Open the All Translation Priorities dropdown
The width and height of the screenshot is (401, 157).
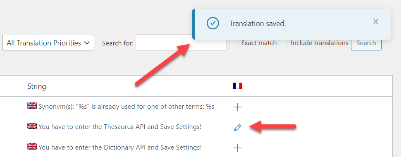48,43
